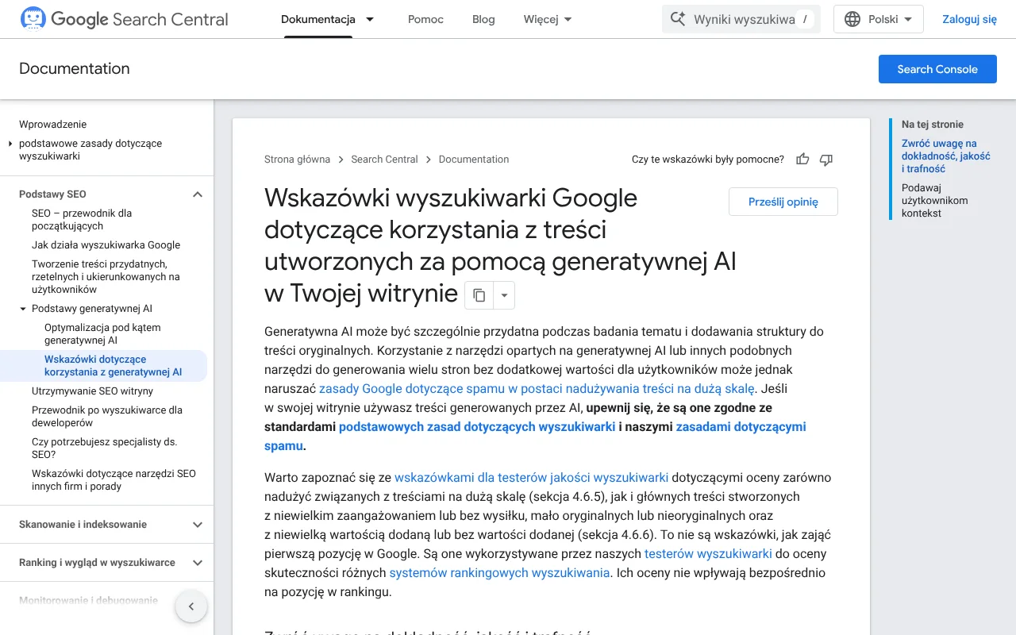Jump to Zwróć uwagę na dokładność section

pyautogui.click(x=946, y=156)
